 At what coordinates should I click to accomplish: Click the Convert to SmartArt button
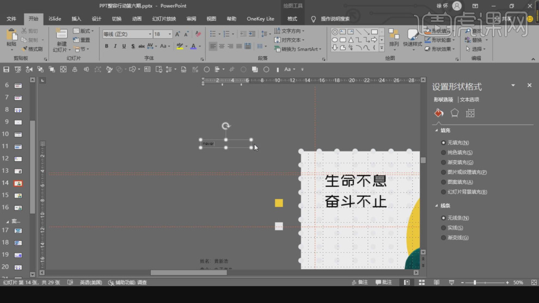pyautogui.click(x=296, y=49)
